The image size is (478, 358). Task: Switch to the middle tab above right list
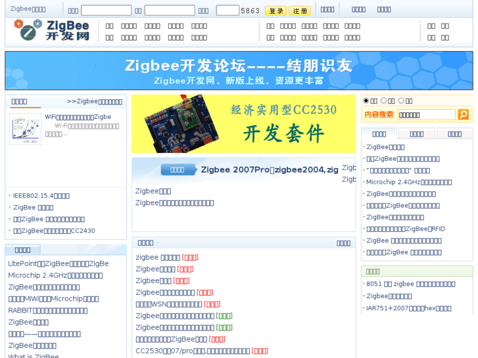tap(417, 134)
